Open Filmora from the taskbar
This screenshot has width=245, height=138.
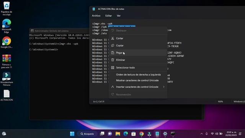click(x=149, y=134)
